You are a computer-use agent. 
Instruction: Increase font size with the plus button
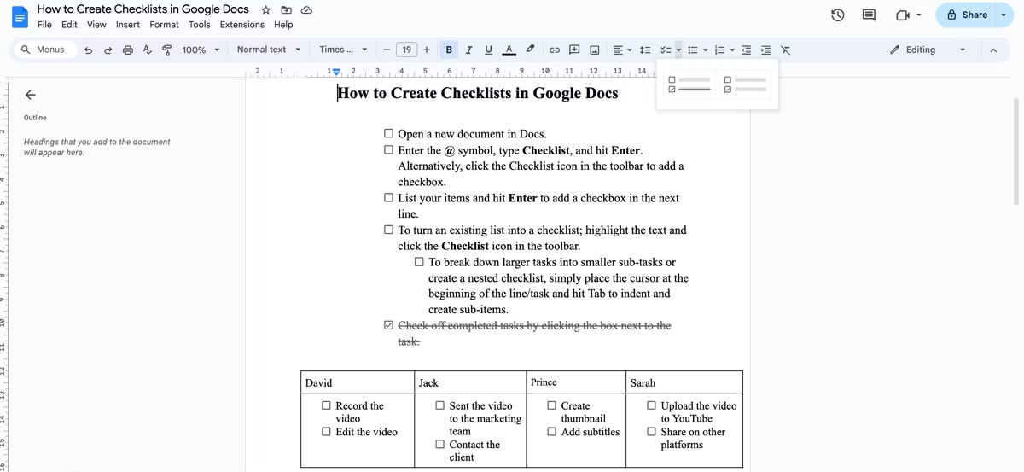click(427, 50)
